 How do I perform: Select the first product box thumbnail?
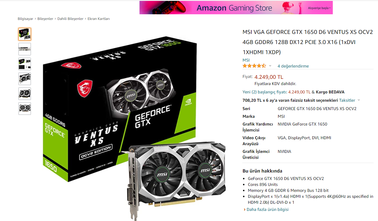pyautogui.click(x=25, y=34)
